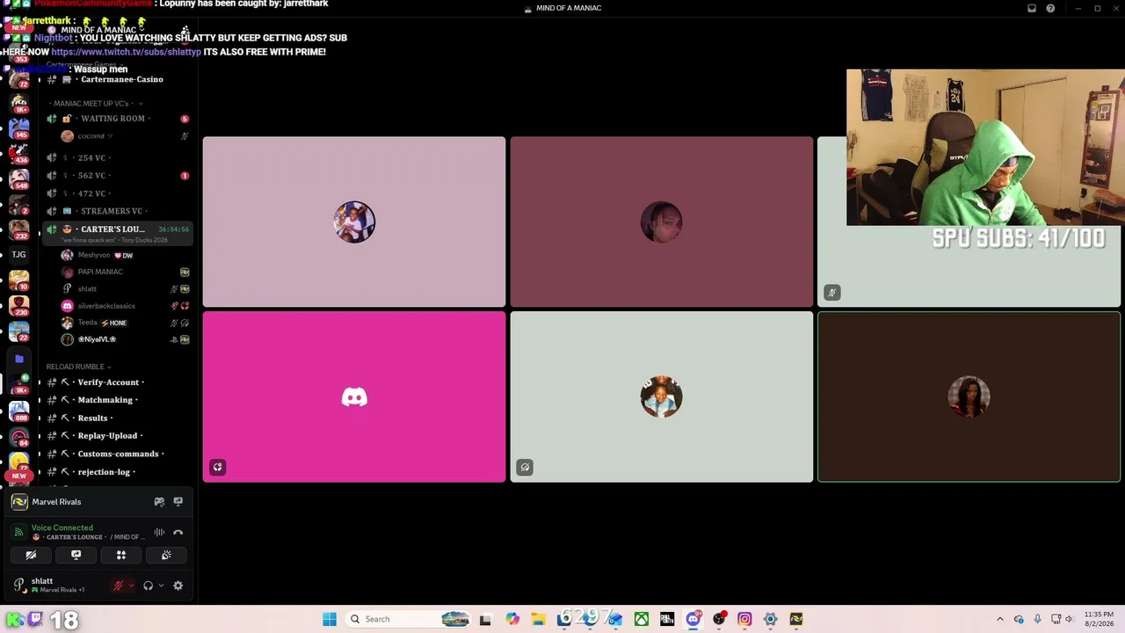Turn on camera in voice panel
The height and width of the screenshot is (633, 1125).
click(31, 555)
